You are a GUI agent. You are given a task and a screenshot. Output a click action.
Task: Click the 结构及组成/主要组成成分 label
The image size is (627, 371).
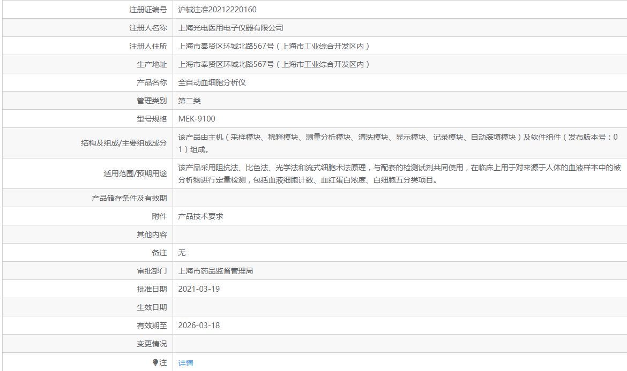[124, 143]
